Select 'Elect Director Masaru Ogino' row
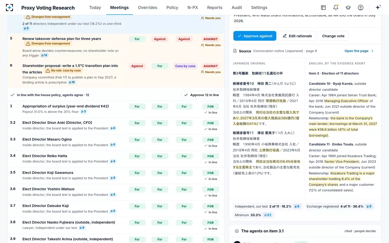389x243 pixels. pyautogui.click(x=116, y=142)
